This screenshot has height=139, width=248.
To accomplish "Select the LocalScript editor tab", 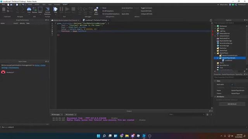I will [x=96, y=20].
